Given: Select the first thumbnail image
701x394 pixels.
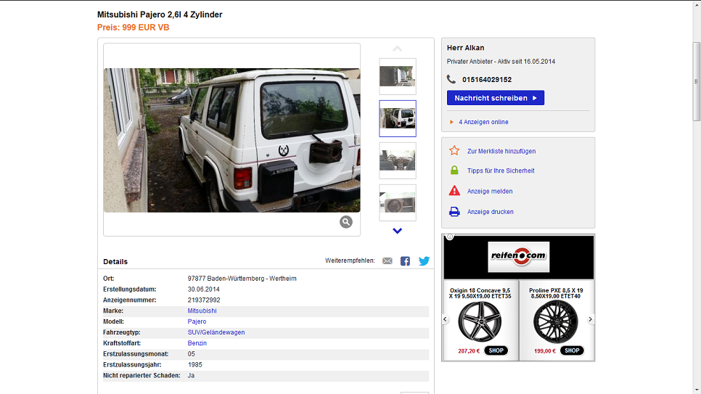Looking at the screenshot, I should coord(398,76).
